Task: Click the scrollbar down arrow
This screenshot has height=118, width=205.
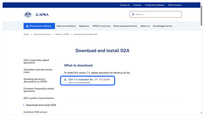Action: tap(201, 113)
